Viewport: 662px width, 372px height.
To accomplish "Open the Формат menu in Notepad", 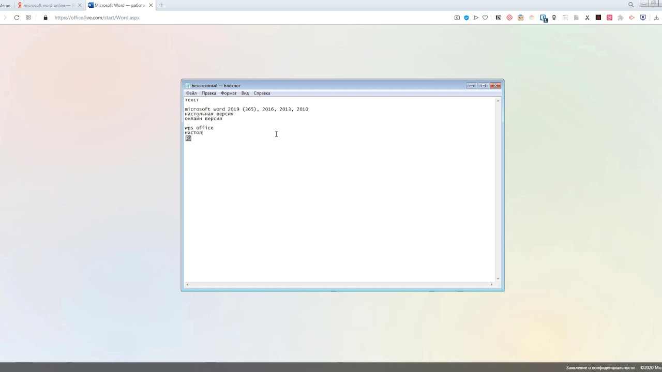I will (229, 94).
